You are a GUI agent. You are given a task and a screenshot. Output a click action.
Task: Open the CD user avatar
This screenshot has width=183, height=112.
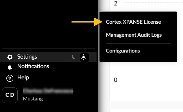[x=10, y=95]
